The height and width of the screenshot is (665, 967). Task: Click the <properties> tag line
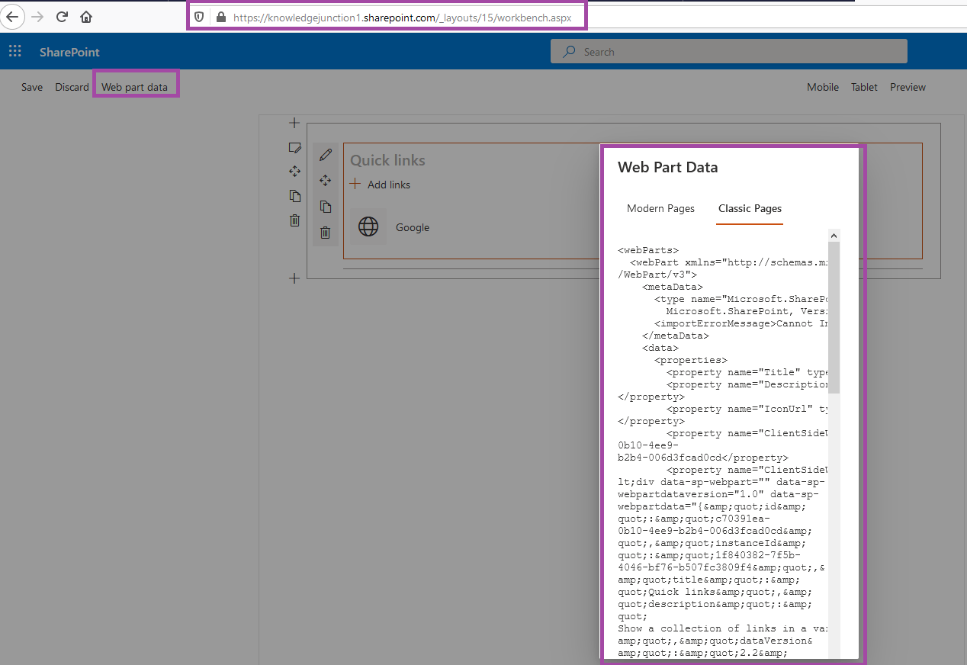coord(691,360)
